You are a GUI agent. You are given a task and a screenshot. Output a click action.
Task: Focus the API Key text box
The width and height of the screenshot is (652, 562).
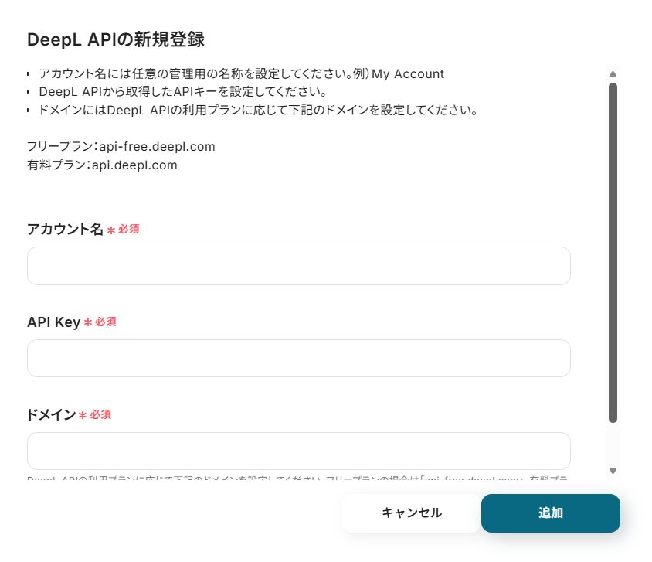click(x=298, y=359)
